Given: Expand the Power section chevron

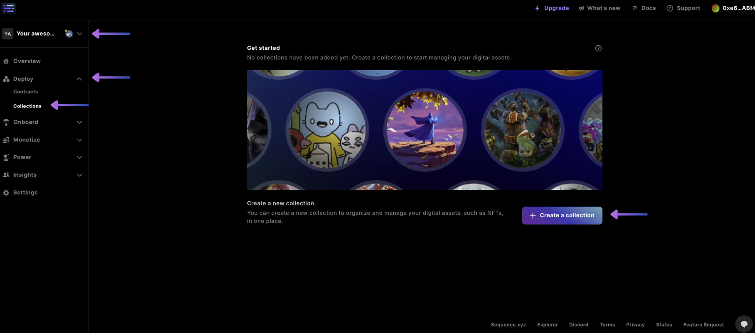Looking at the screenshot, I should tap(79, 157).
